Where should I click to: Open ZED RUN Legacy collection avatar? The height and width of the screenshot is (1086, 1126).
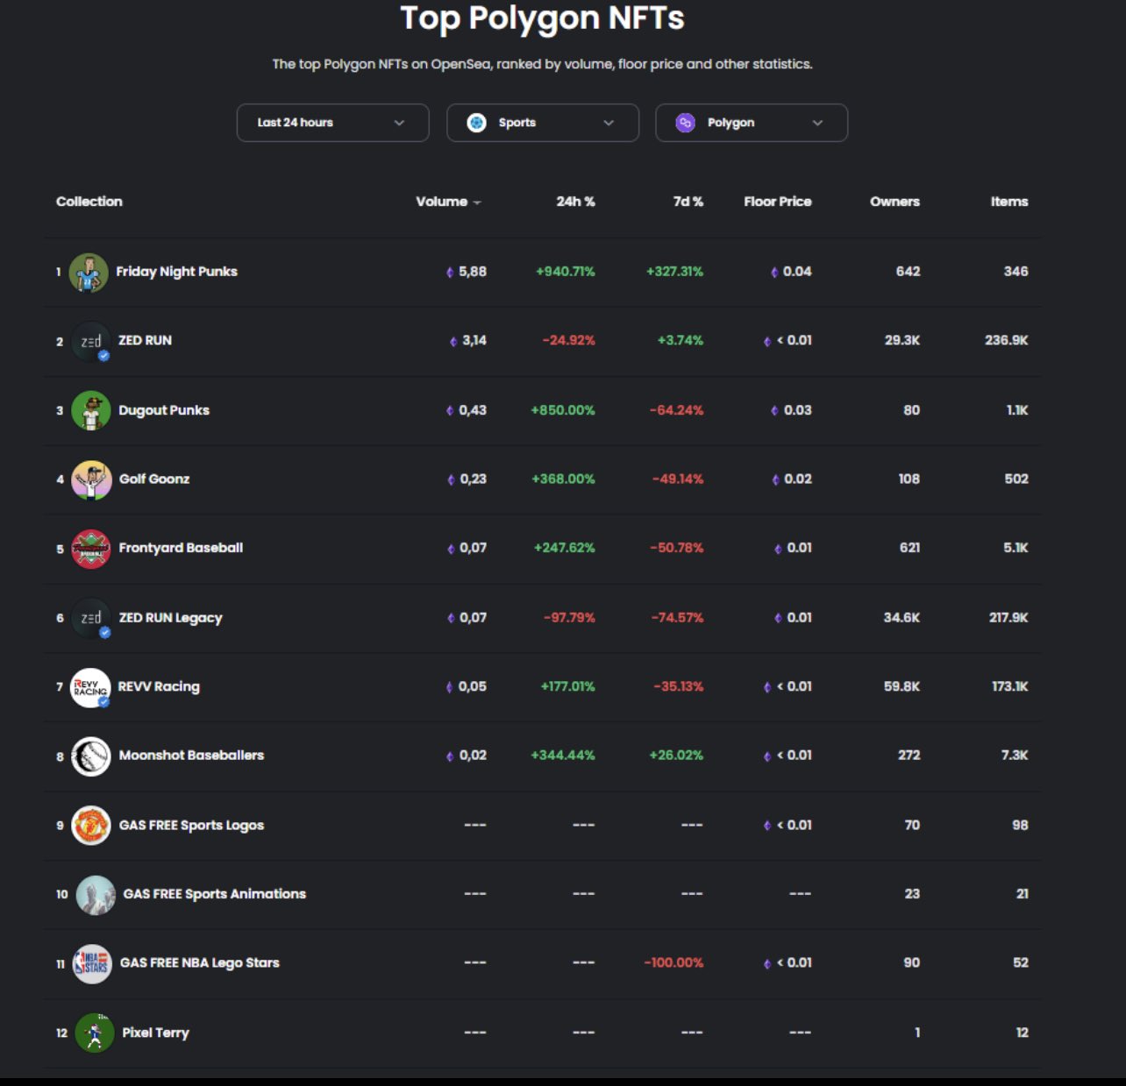90,618
